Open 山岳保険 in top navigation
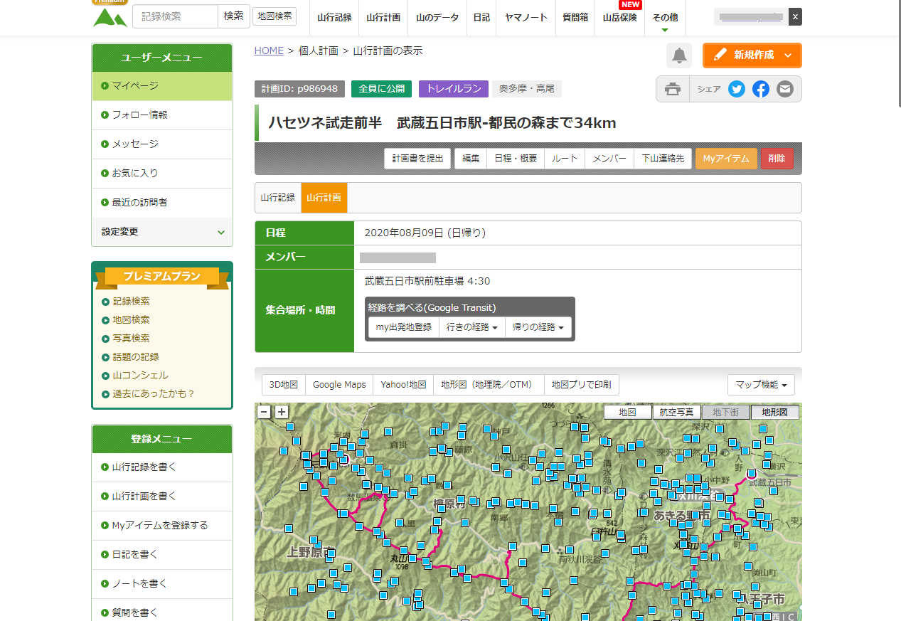This screenshot has height=621, width=901. click(620, 17)
